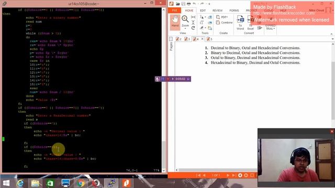Switch to the HOME ribbon tab
The height and width of the screenshot is (188, 335).
click(189, 10)
